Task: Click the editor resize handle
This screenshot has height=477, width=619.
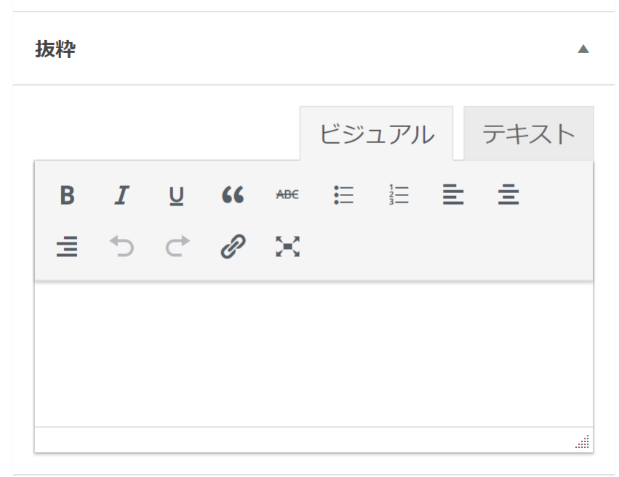Action: pyautogui.click(x=583, y=442)
